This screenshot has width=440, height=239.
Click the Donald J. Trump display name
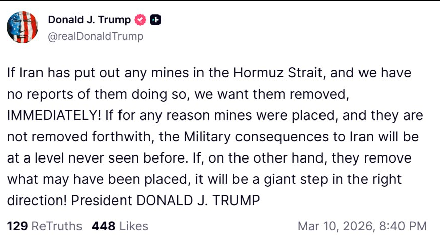click(89, 20)
